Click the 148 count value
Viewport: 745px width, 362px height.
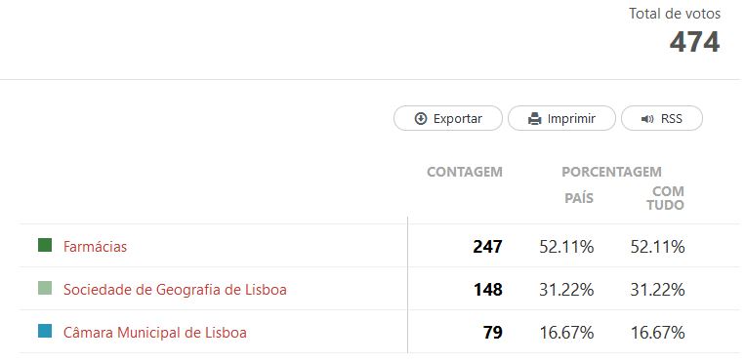tap(487, 290)
